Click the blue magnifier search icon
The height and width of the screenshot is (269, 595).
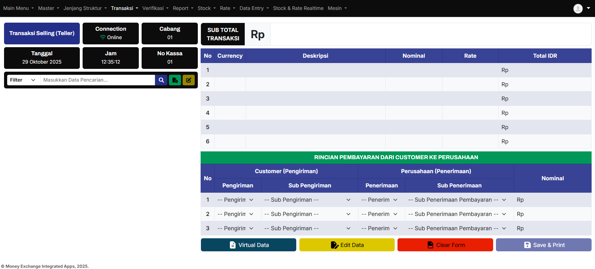click(161, 80)
